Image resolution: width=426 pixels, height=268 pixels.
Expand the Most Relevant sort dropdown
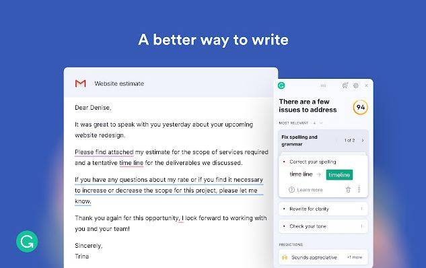321,123
